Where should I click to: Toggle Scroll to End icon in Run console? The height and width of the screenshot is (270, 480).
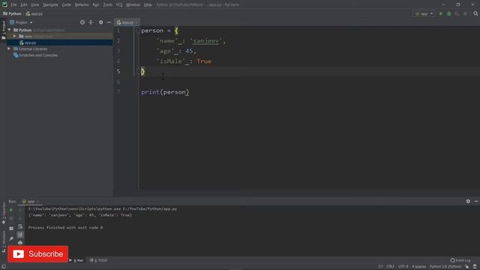pyautogui.click(x=20, y=235)
